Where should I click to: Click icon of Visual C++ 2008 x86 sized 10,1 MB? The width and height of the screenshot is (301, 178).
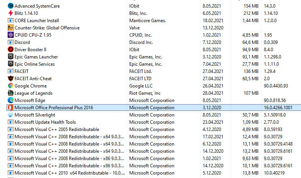coord(11,166)
